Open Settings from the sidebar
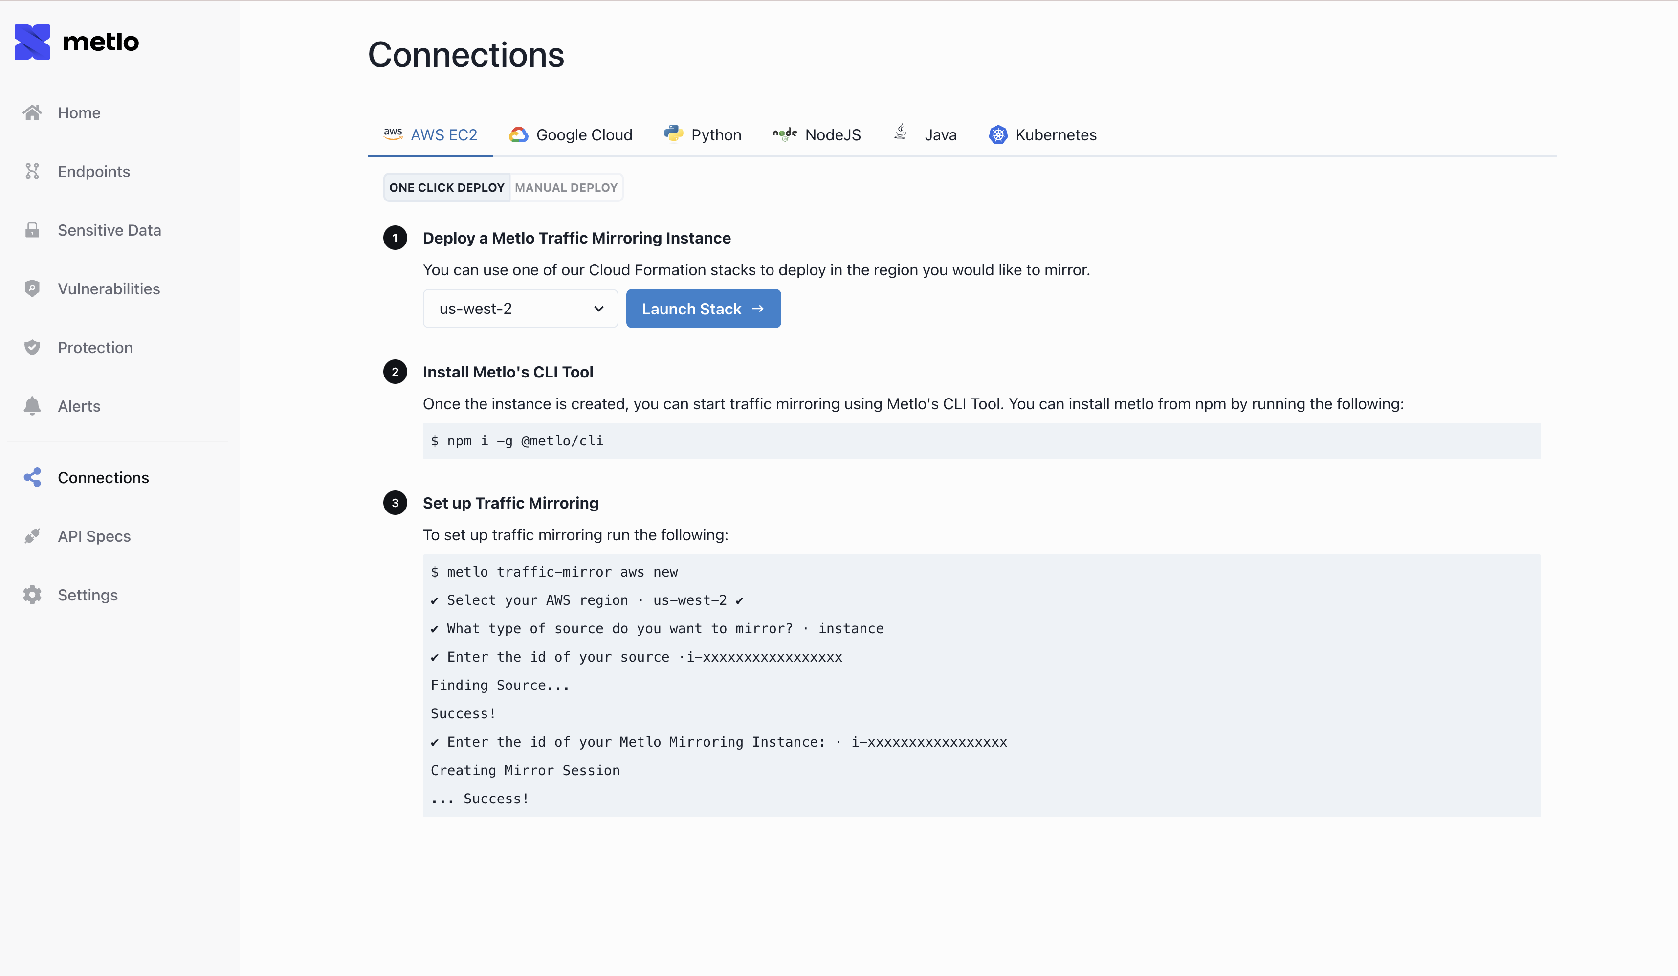This screenshot has height=976, width=1678. [87, 595]
